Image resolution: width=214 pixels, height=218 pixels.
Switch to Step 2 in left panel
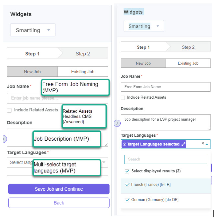click(x=83, y=53)
